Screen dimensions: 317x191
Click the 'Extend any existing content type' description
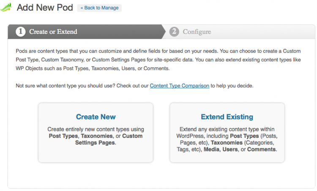click(227, 139)
